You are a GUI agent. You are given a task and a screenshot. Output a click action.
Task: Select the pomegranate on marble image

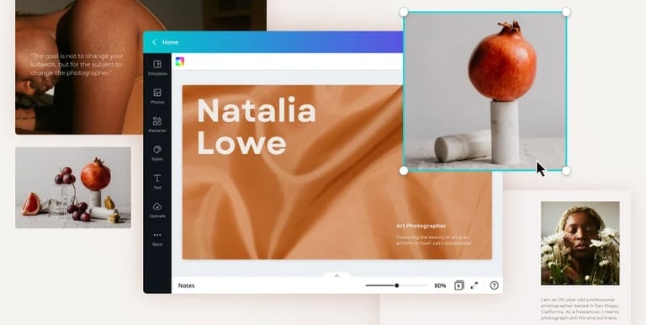click(x=484, y=91)
